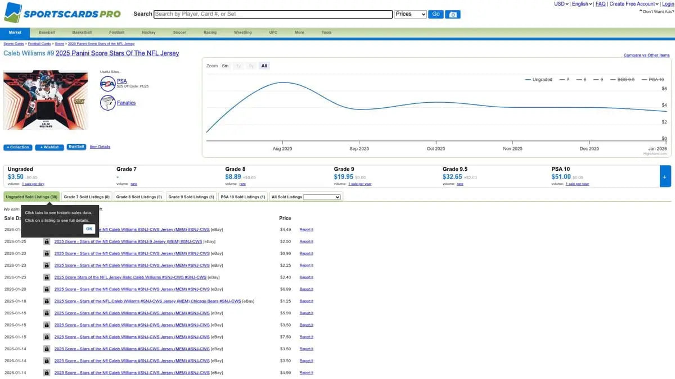675x379 pixels.
Task: Click the FAQ link
Action: 601,4
